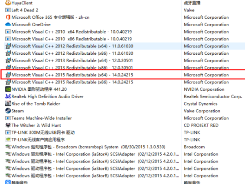Select Visual C++ 2012 (x86) 11.0.61030 name

pos(72,53)
